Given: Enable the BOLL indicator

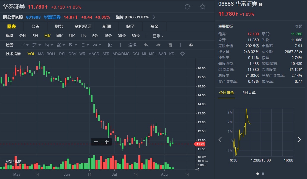Looking at the screenshot, I should [51, 54].
